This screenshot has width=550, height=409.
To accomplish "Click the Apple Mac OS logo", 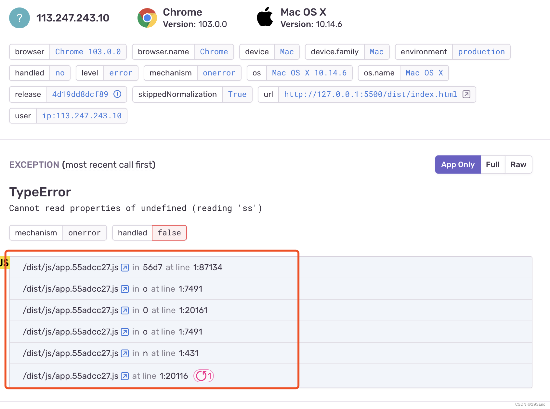I will click(265, 17).
